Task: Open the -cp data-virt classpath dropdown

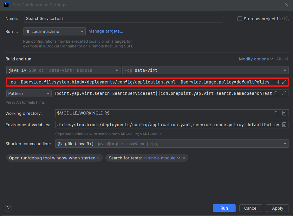Action: (205, 70)
